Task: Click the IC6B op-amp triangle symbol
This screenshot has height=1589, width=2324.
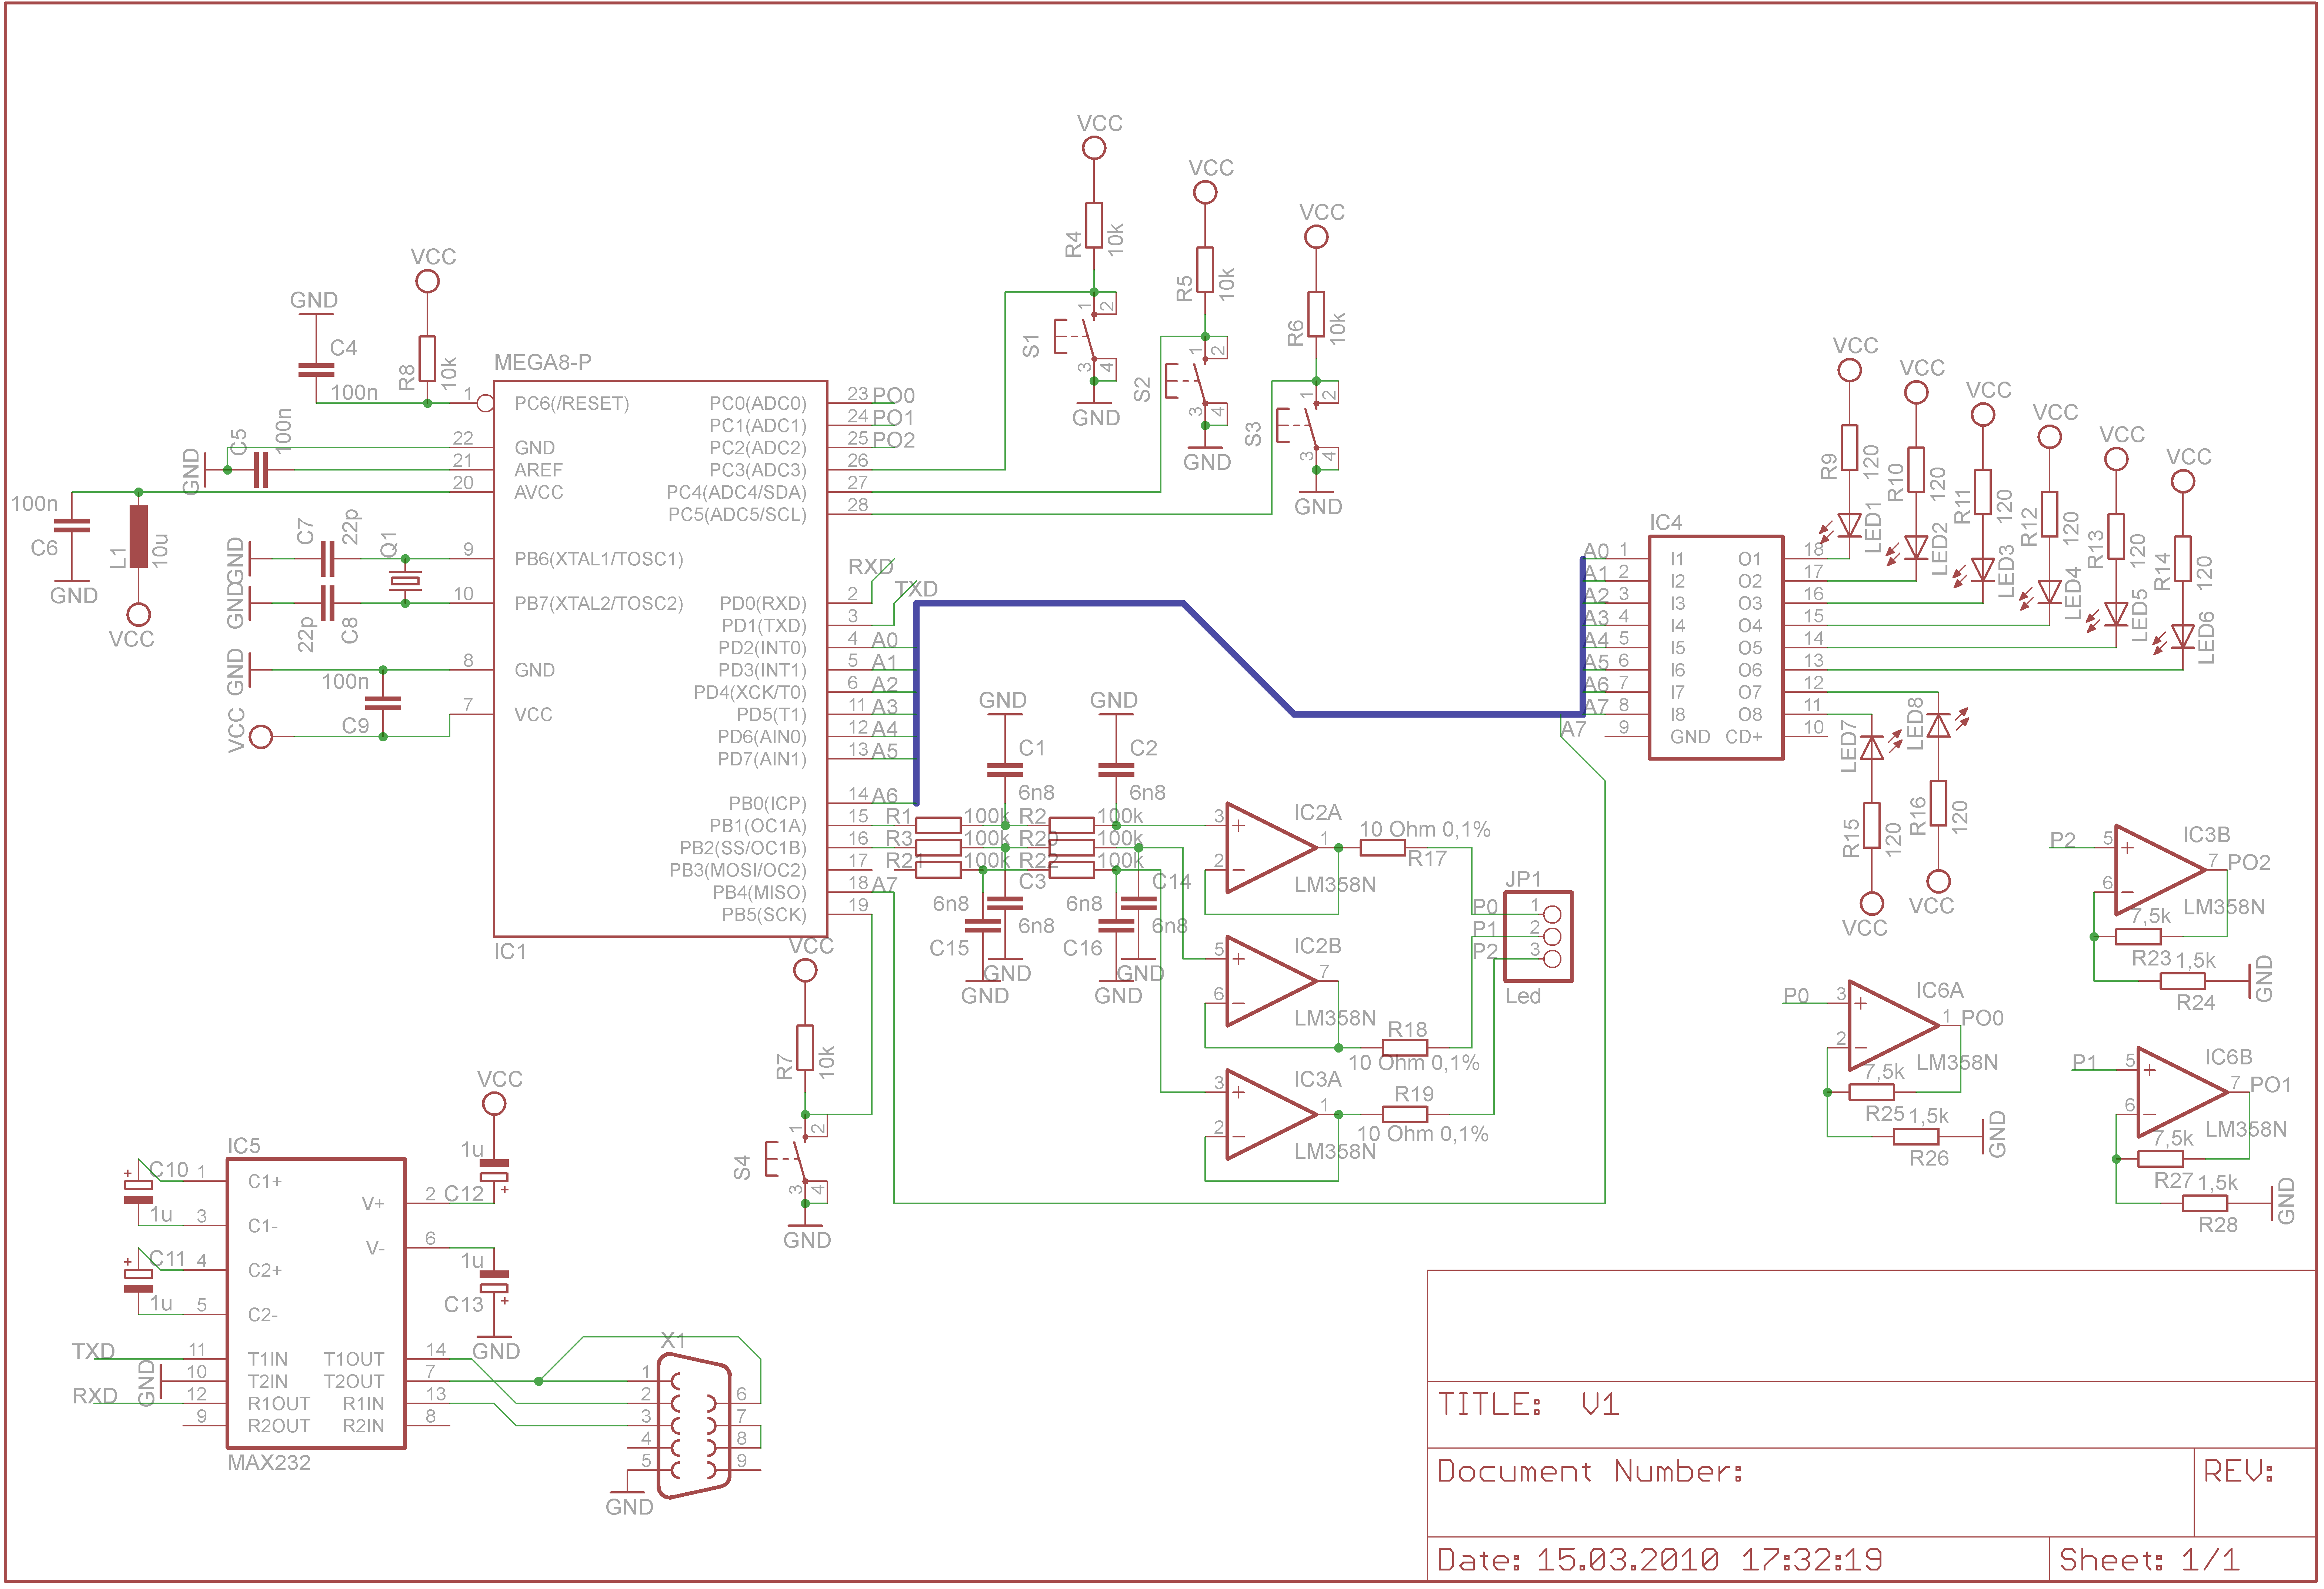Action: click(2182, 1093)
